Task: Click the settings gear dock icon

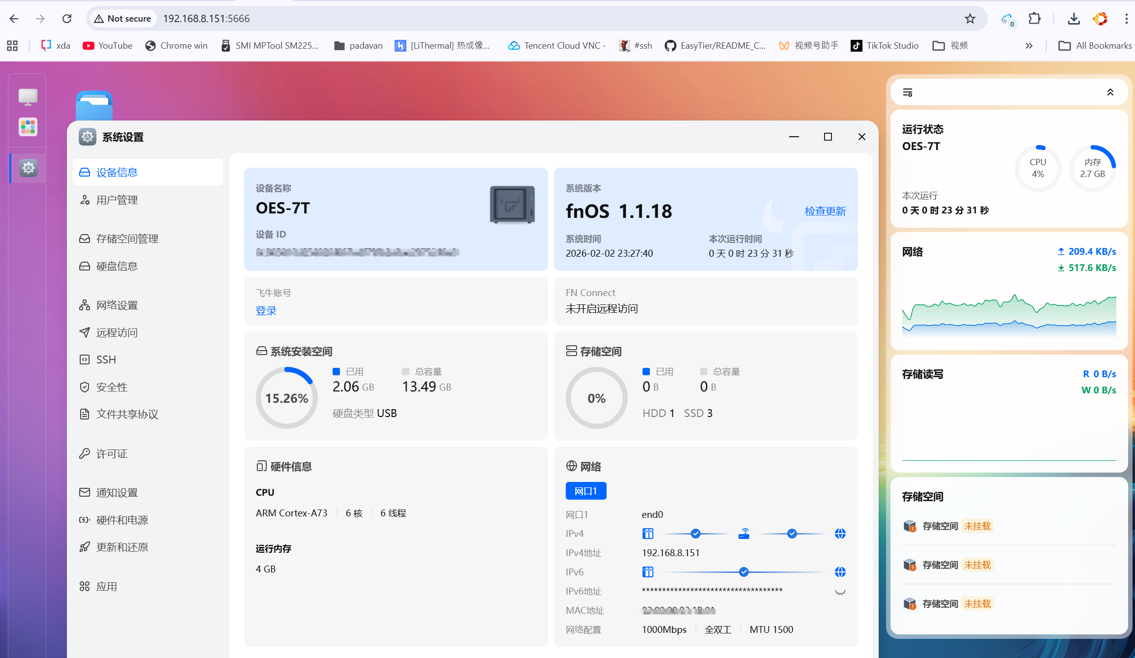Action: [x=28, y=168]
